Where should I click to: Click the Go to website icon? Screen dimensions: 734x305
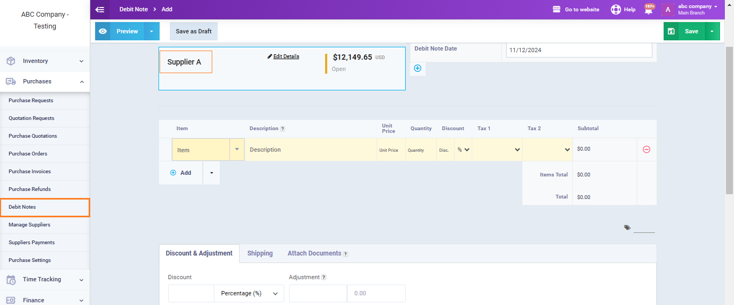[x=557, y=10]
